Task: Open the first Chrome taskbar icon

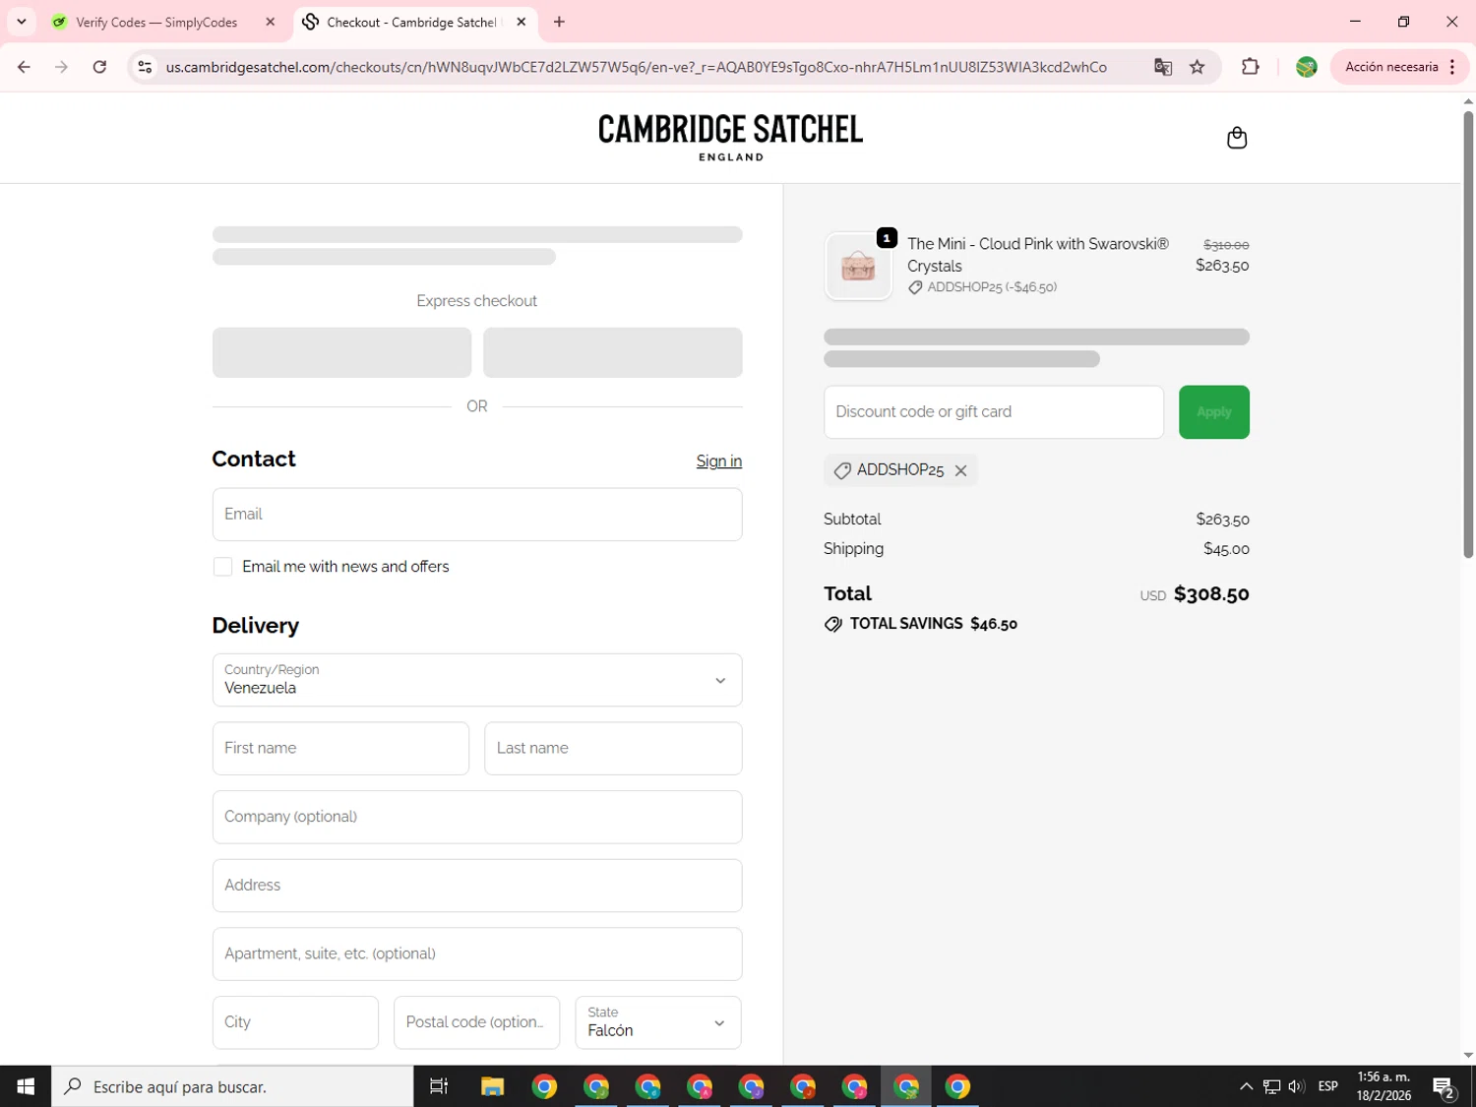Action: [x=544, y=1086]
